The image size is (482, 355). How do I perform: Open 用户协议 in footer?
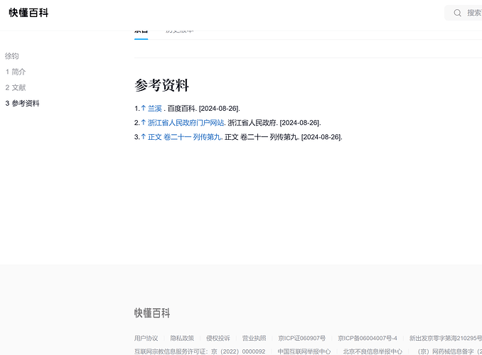pos(146,338)
